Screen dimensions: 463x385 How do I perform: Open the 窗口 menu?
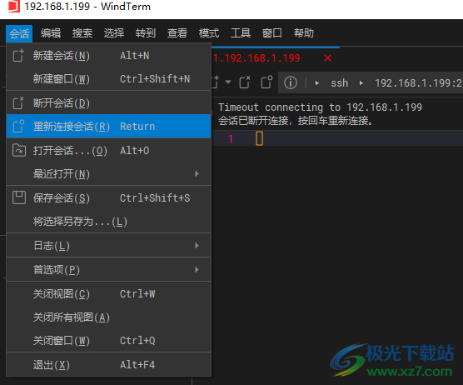point(272,33)
